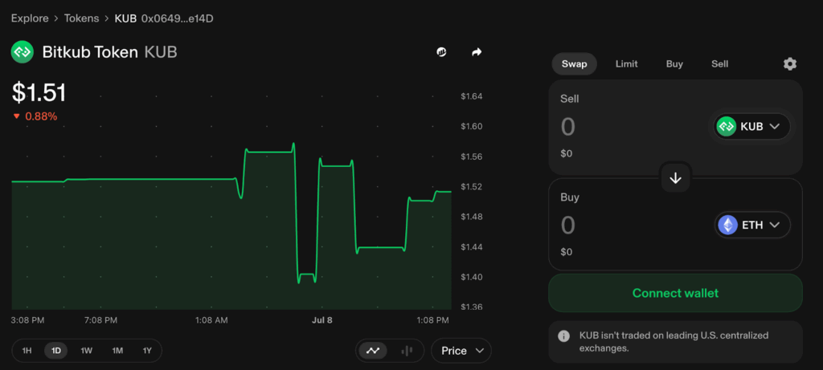Select the 1Y time range
The width and height of the screenshot is (823, 370).
[147, 351]
